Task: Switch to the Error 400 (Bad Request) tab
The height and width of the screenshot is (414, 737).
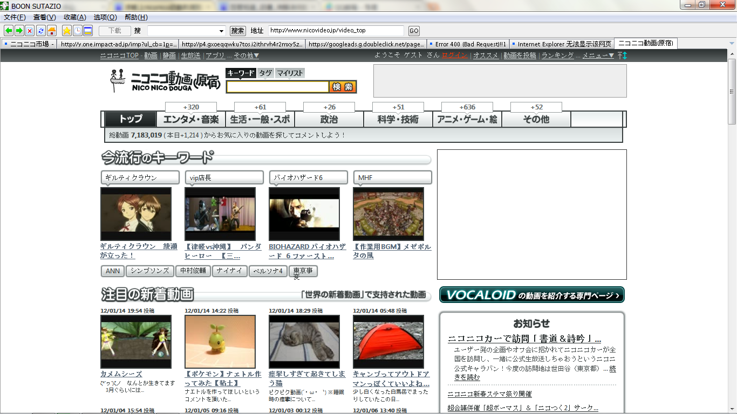Action: (467, 44)
